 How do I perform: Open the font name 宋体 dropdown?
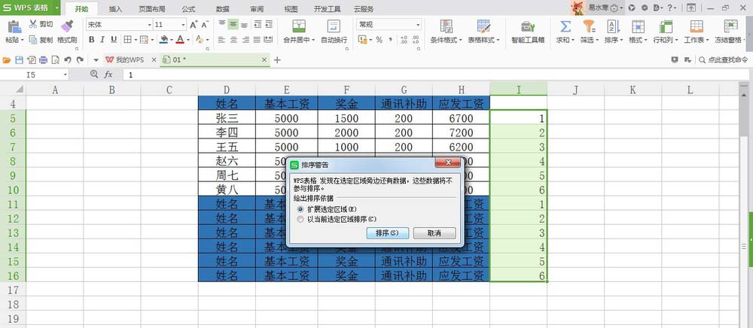tap(149, 25)
